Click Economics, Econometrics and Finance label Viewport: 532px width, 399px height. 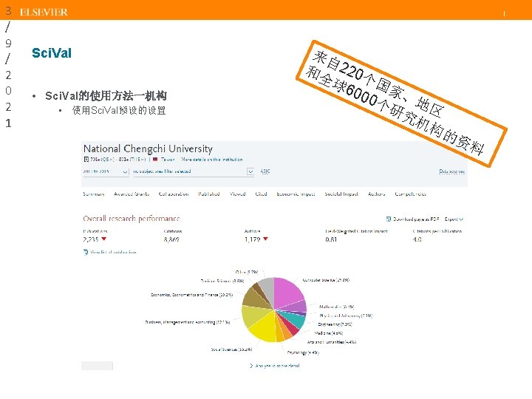point(191,295)
